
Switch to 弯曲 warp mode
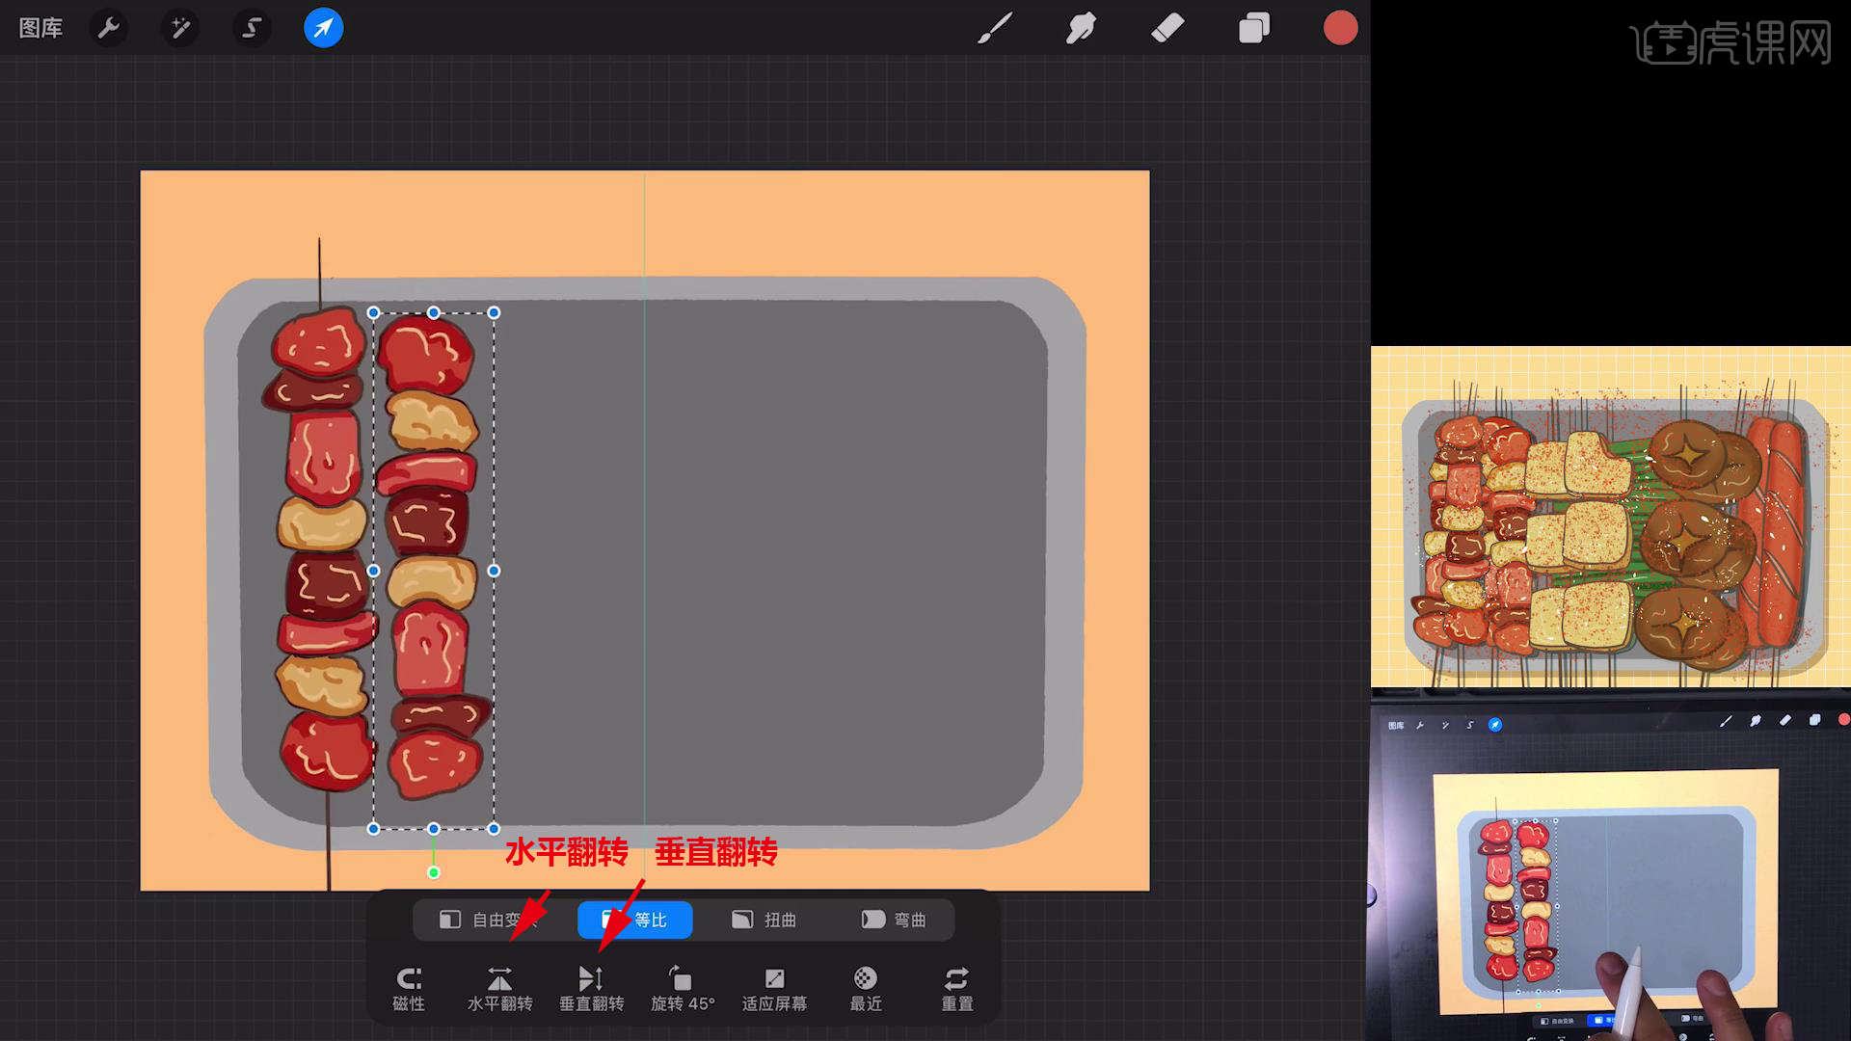(x=894, y=920)
